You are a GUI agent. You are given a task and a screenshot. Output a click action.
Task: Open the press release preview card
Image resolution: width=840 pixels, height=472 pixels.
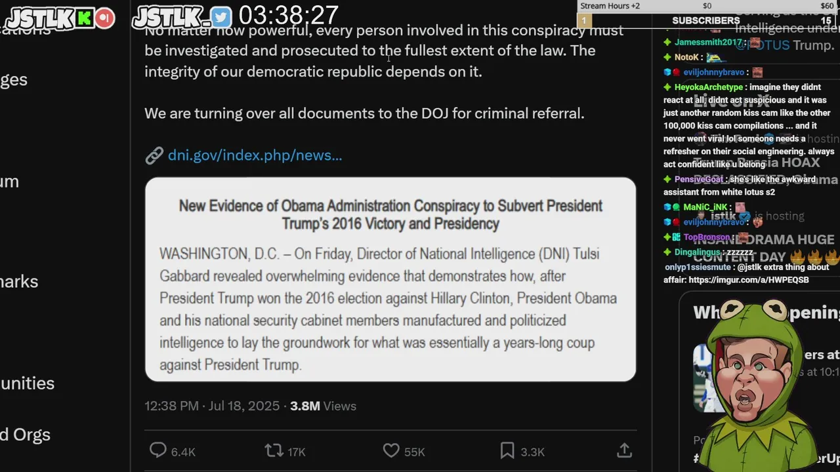[390, 279]
